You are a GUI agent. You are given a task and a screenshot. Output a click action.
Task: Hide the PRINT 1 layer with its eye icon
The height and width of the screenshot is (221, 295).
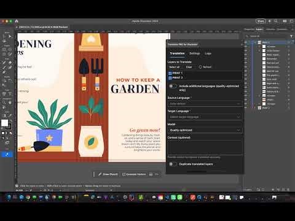246,42
